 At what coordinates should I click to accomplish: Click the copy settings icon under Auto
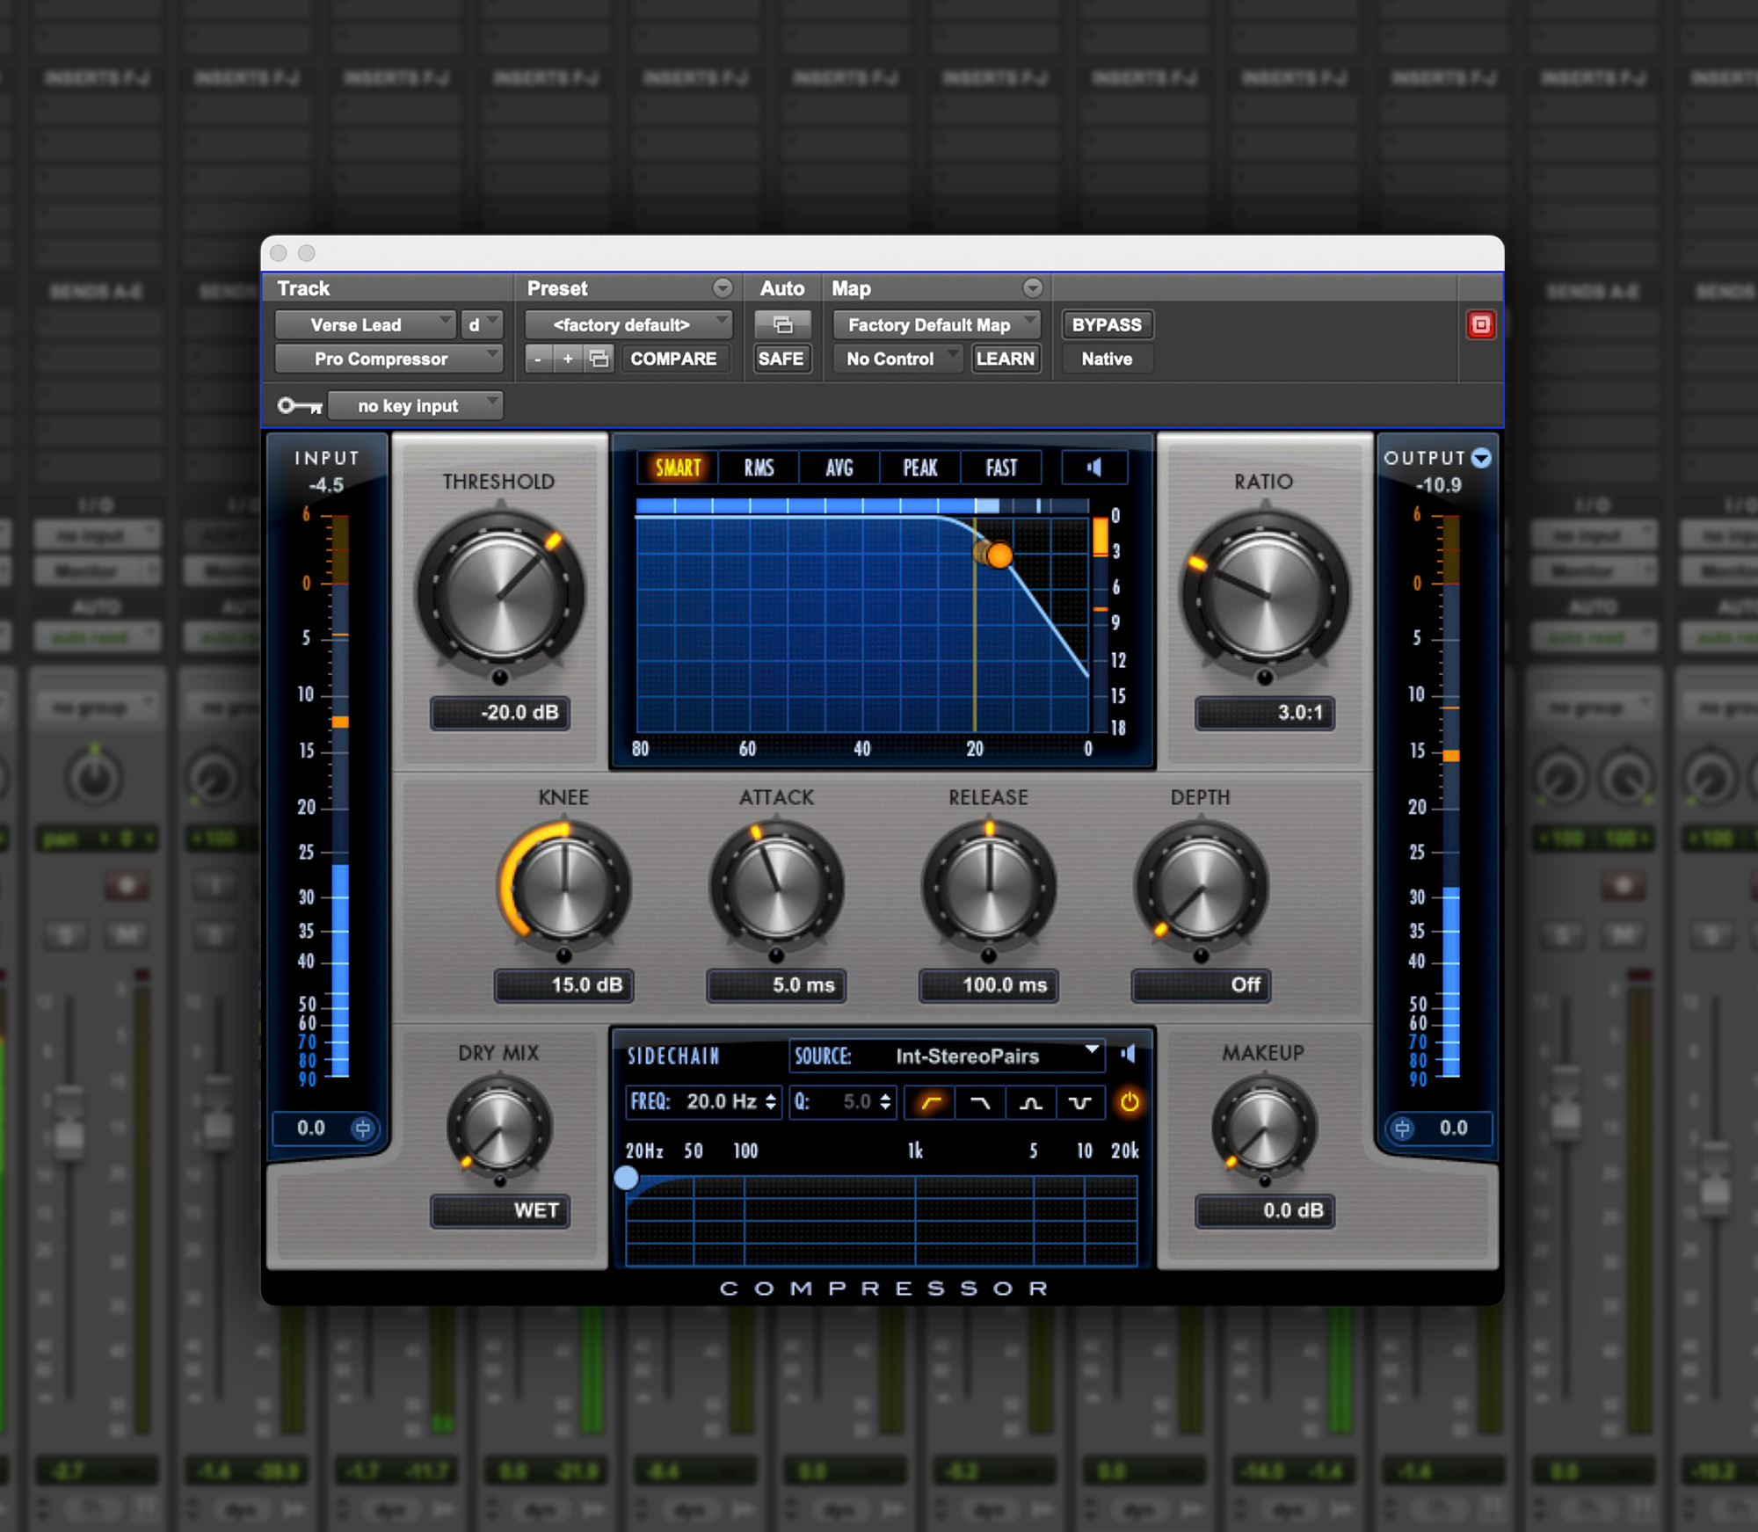click(x=781, y=324)
